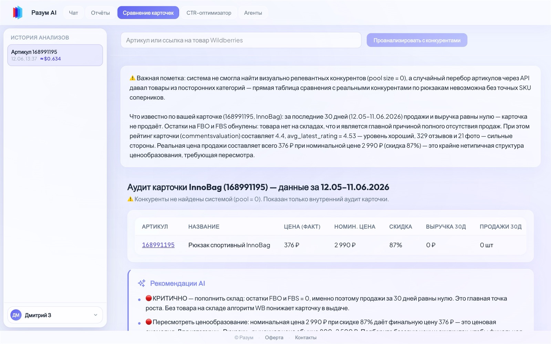Click the cost value ≈$0.634
This screenshot has width=551, height=344.
click(x=50, y=59)
